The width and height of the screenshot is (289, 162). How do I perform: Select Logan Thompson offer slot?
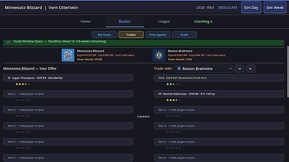coord(68,78)
